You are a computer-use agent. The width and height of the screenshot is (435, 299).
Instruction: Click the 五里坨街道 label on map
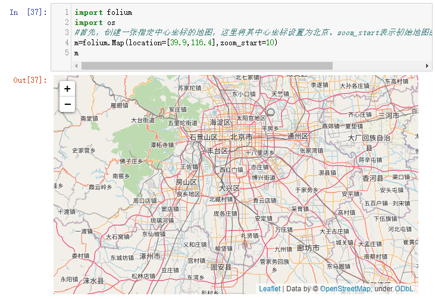tap(183, 123)
